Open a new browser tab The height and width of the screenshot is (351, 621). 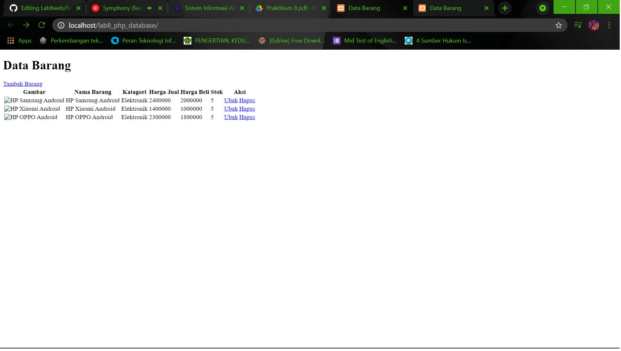point(505,8)
